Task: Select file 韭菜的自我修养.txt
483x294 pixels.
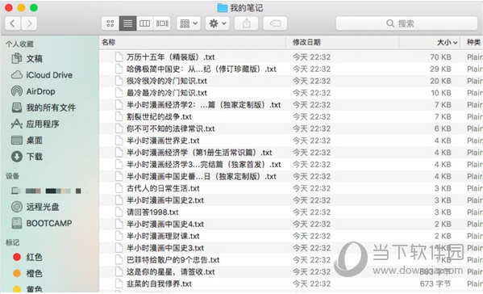Action: [159, 283]
